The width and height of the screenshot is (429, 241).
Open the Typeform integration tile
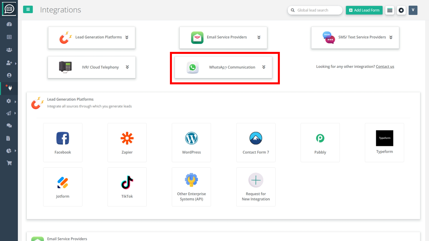[384, 143]
